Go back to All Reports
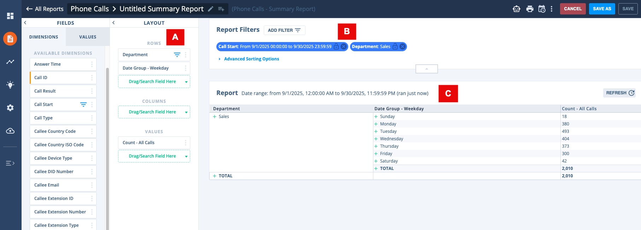641x230 pixels. click(x=45, y=9)
